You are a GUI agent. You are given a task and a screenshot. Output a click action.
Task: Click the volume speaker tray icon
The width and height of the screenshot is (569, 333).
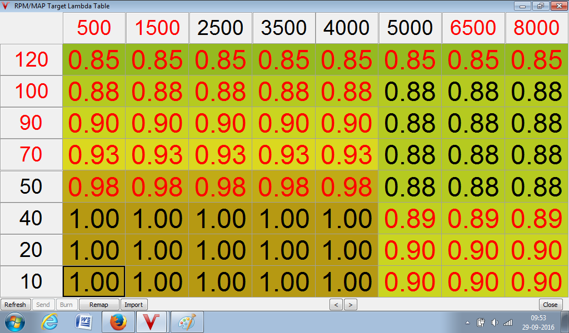click(x=494, y=322)
